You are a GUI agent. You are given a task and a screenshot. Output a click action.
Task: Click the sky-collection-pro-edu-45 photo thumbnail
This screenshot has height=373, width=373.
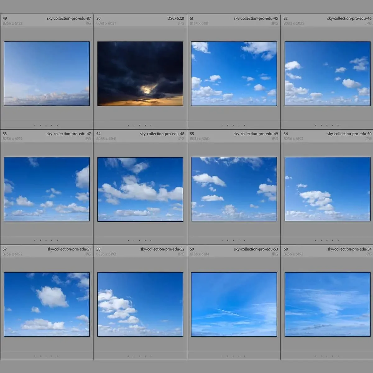234,74
